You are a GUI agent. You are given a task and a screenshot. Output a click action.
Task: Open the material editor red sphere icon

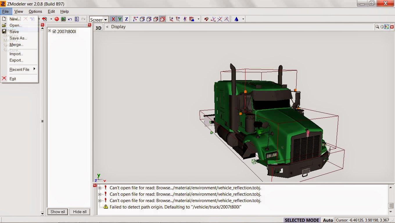tap(57, 19)
